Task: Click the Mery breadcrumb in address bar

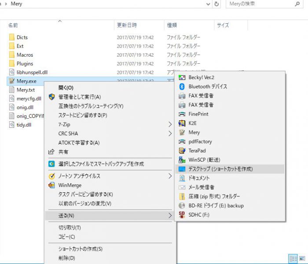Action: pyautogui.click(x=16, y=4)
